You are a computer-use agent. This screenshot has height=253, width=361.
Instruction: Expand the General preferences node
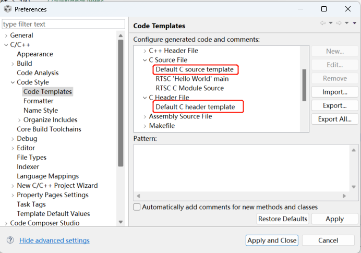click(6, 35)
